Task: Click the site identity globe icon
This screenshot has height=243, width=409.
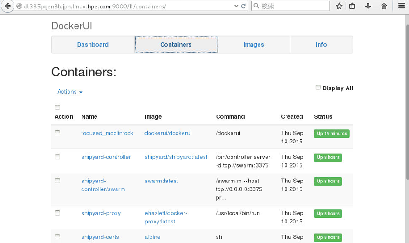Action: point(19,6)
